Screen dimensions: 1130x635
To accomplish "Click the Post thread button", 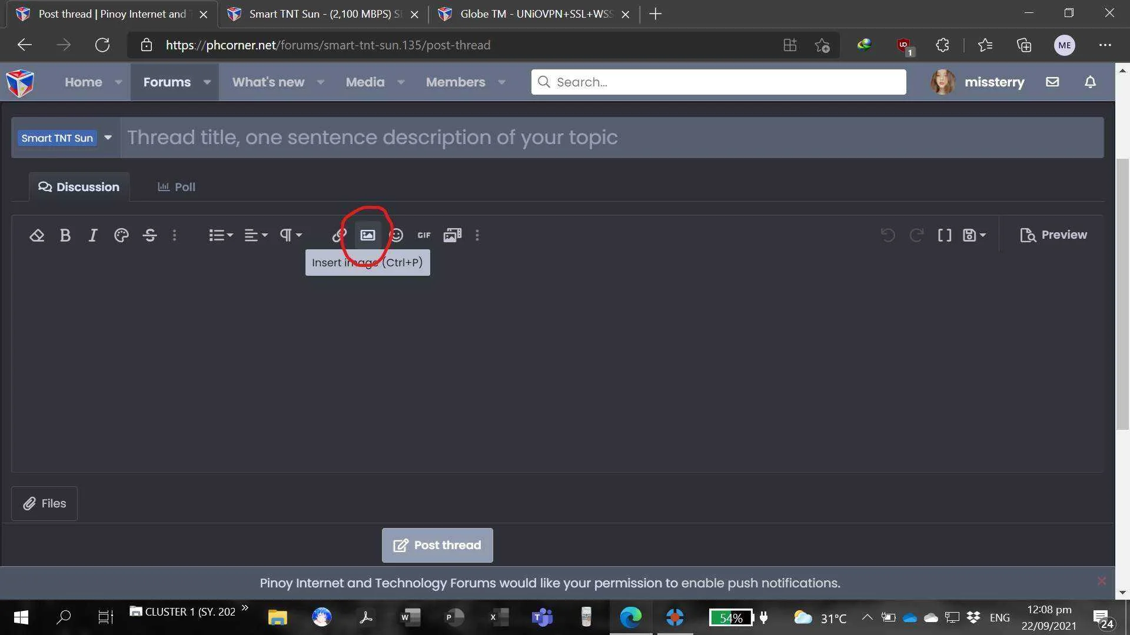I will pos(437,546).
